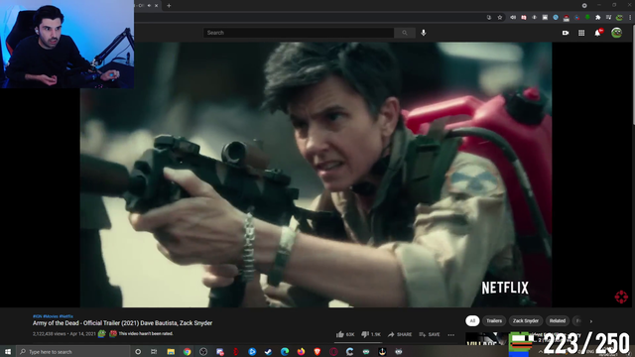Open a new browser tab
Screen dimensions: 635x357
coord(169,6)
